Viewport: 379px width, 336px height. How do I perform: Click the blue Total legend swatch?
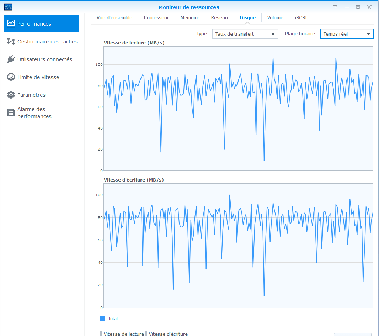point(102,319)
